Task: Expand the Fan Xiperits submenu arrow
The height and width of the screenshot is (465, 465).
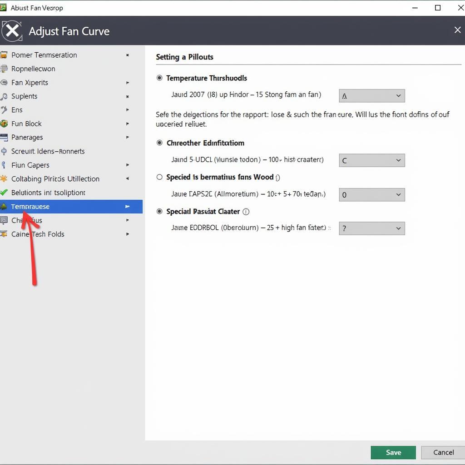Action: [128, 83]
